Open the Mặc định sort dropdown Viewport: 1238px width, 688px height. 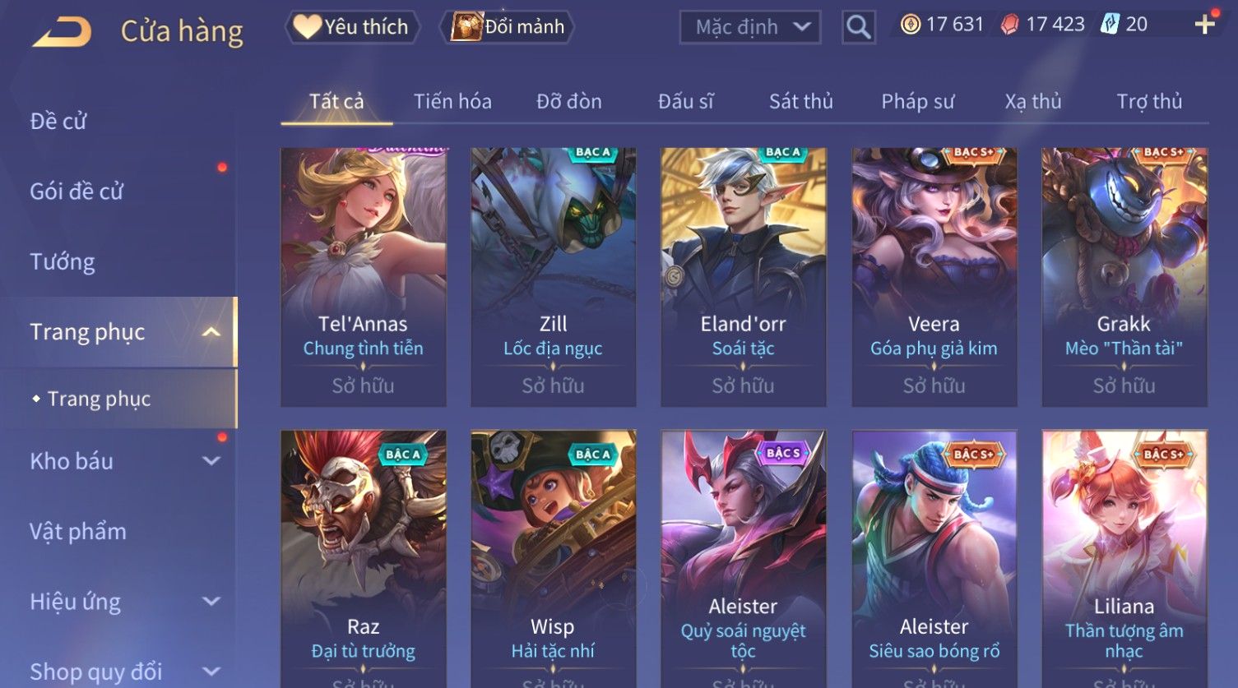(x=750, y=27)
